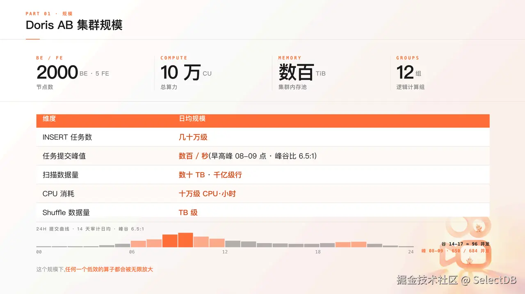Select the "PART 01 · 规模" section label

pyautogui.click(x=49, y=14)
